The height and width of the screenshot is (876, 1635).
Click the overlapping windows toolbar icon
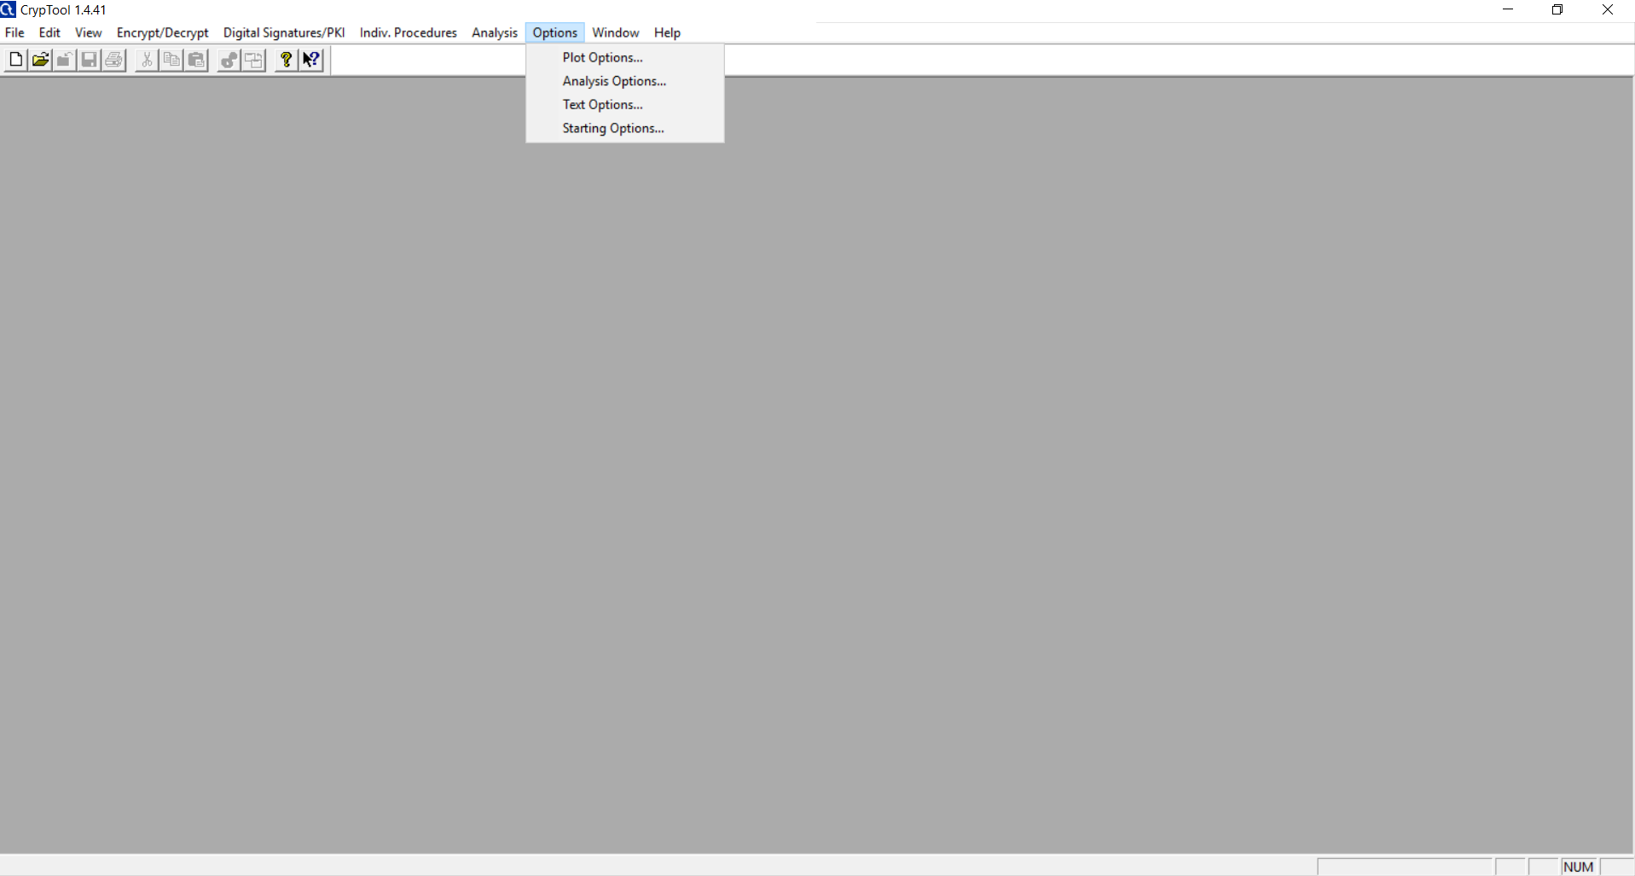[x=253, y=60]
